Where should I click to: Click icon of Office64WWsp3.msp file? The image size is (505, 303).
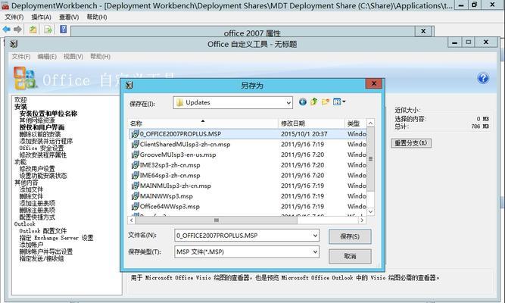(136, 206)
